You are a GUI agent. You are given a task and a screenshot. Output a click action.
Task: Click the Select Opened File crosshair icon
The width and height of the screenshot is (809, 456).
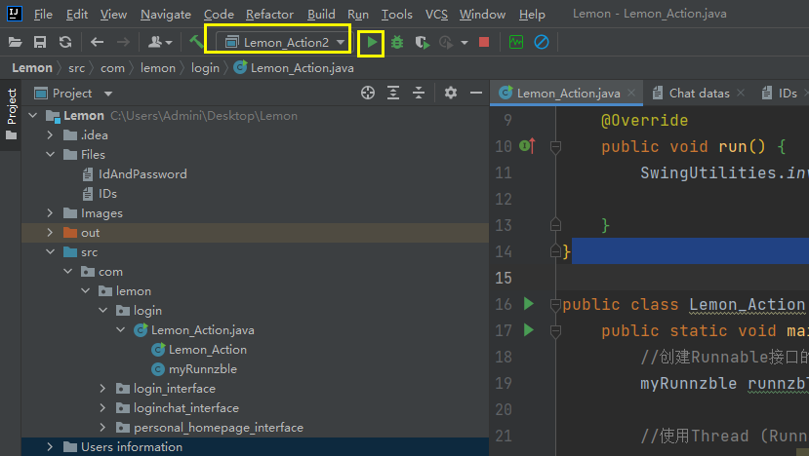point(368,93)
